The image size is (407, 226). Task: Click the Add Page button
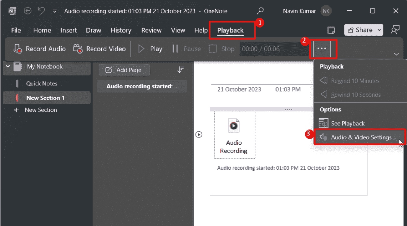point(124,70)
